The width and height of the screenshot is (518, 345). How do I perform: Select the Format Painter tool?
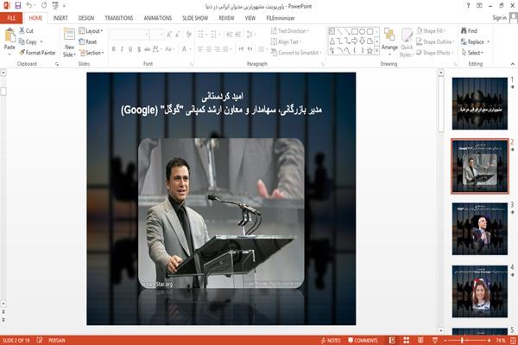[x=37, y=53]
